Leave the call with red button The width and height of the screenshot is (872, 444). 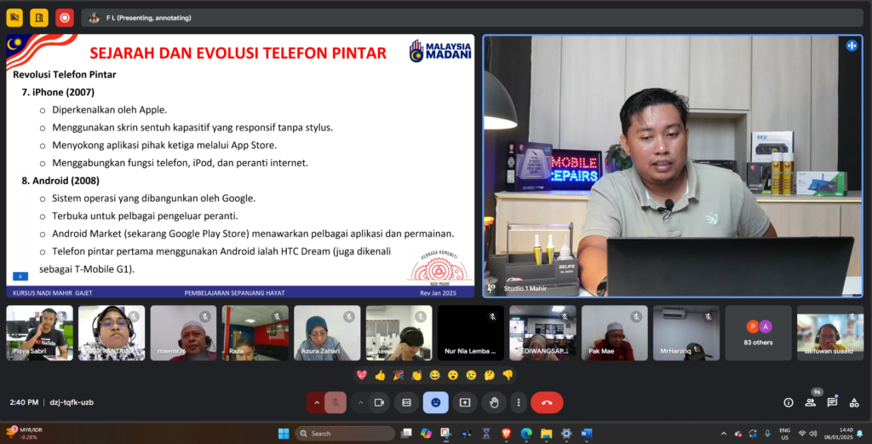click(547, 402)
